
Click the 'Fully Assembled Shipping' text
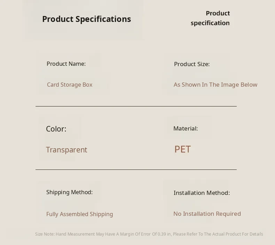pyautogui.click(x=80, y=214)
